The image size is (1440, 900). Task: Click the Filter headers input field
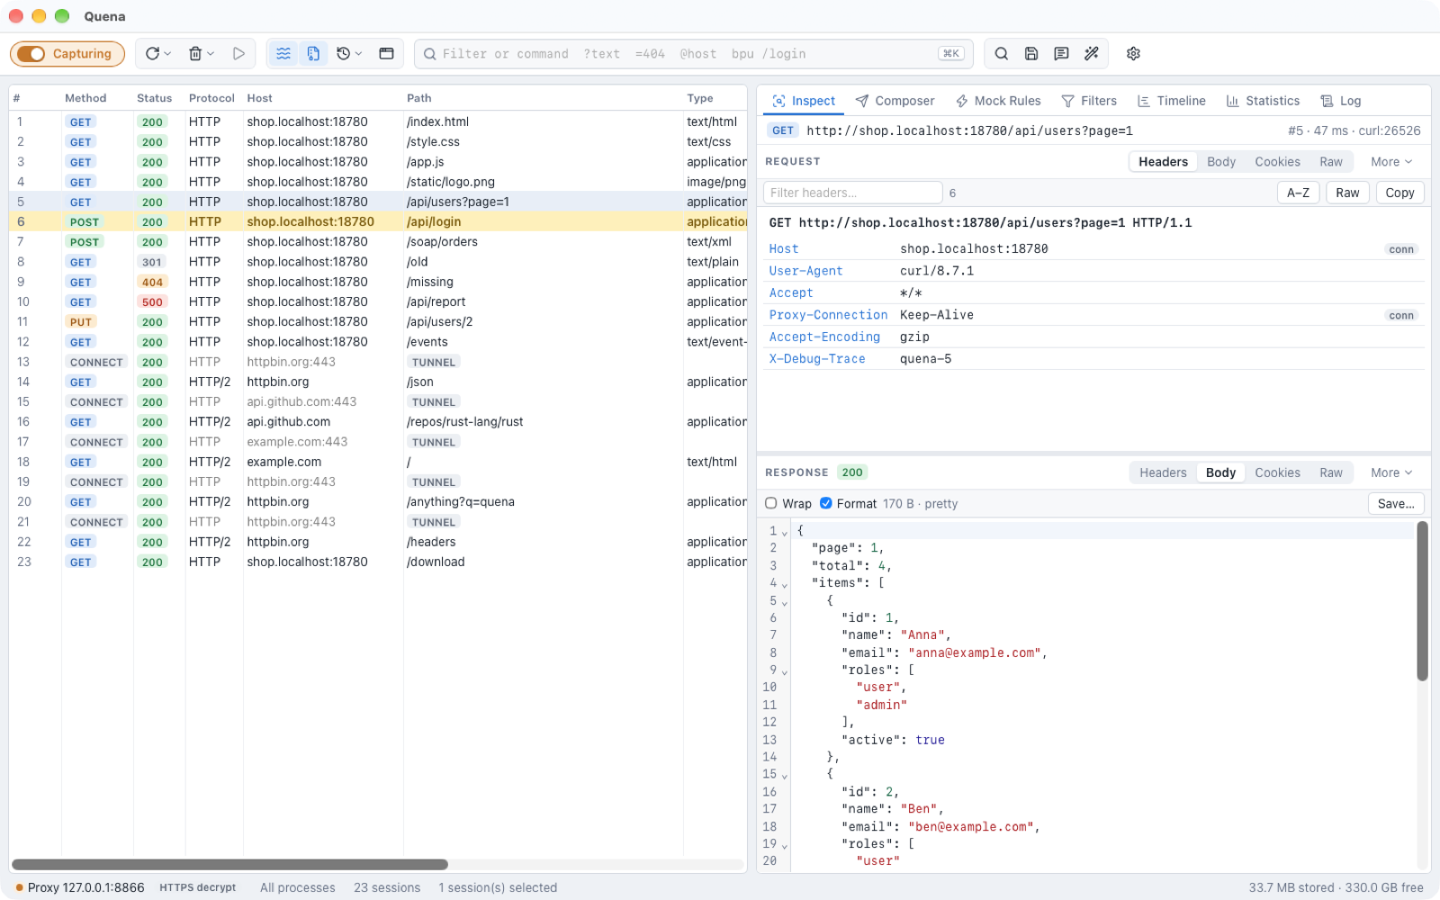[x=852, y=193]
